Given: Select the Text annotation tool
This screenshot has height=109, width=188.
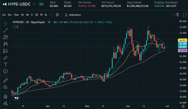Looking at the screenshot, I should coord(6,64).
